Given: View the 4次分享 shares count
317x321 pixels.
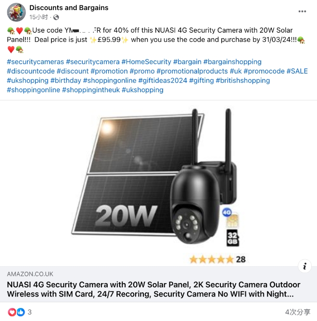Looking at the screenshot, I should tap(298, 312).
